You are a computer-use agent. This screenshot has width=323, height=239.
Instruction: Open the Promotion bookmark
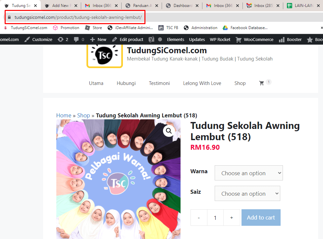coord(66,28)
